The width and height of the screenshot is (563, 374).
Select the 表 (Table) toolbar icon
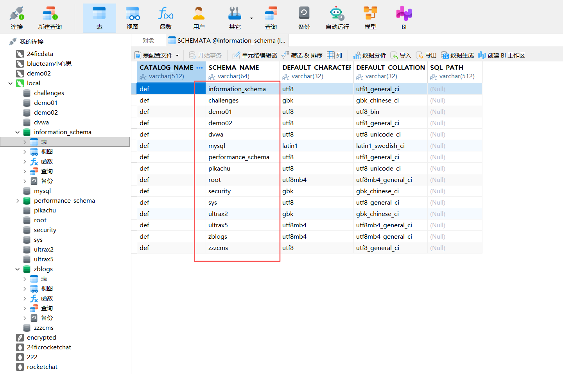[99, 18]
